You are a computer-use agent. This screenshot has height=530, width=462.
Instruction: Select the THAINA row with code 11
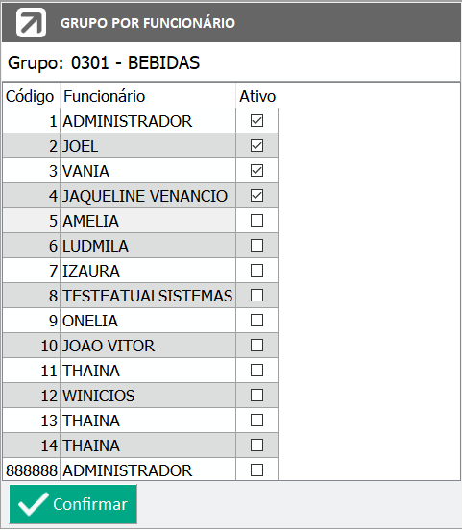pyautogui.click(x=140, y=371)
